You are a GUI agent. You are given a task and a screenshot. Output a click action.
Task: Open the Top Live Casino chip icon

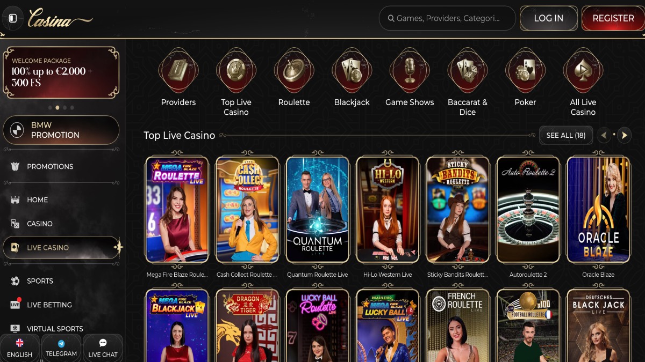click(236, 70)
